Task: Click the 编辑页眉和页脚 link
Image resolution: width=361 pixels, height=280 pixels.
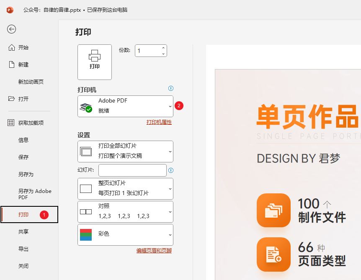Action: [154, 251]
